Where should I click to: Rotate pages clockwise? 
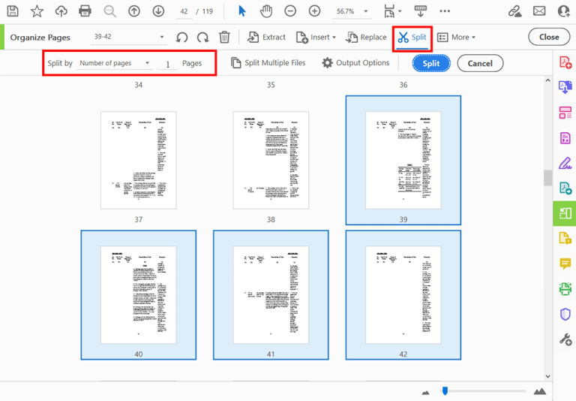point(202,37)
